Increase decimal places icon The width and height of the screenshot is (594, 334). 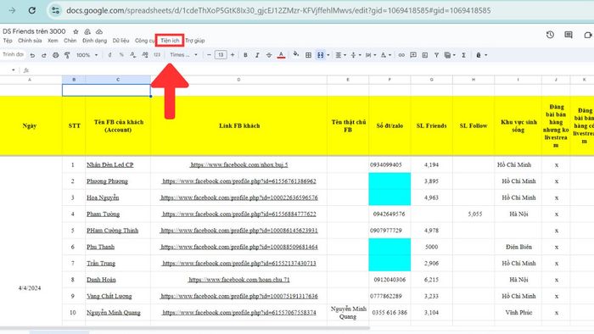point(145,55)
